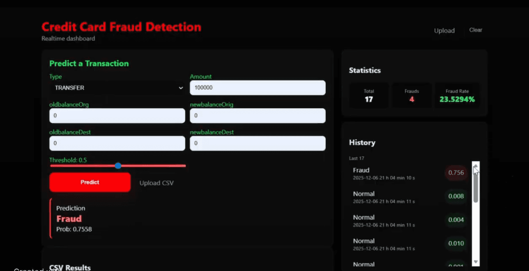
Task: Click the Last 17 label in History
Action: [x=356, y=158]
